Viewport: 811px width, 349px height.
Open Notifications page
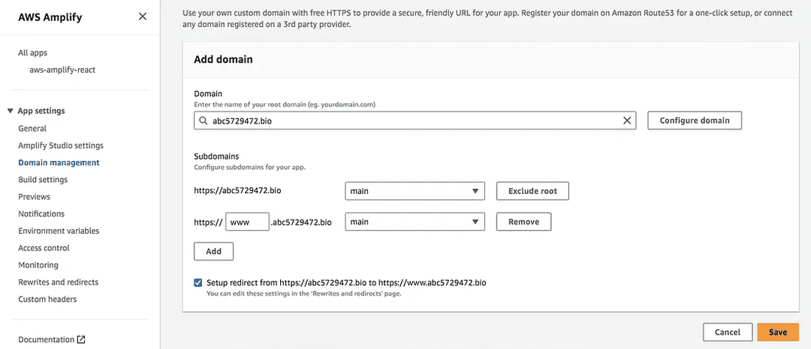tap(41, 213)
